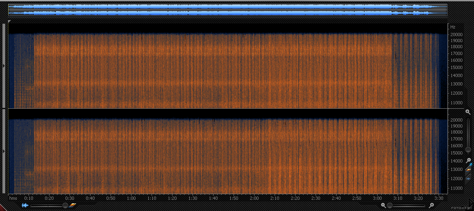Click the 2:00 time ruler mark
The image size is (474, 211).
[x=254, y=198]
